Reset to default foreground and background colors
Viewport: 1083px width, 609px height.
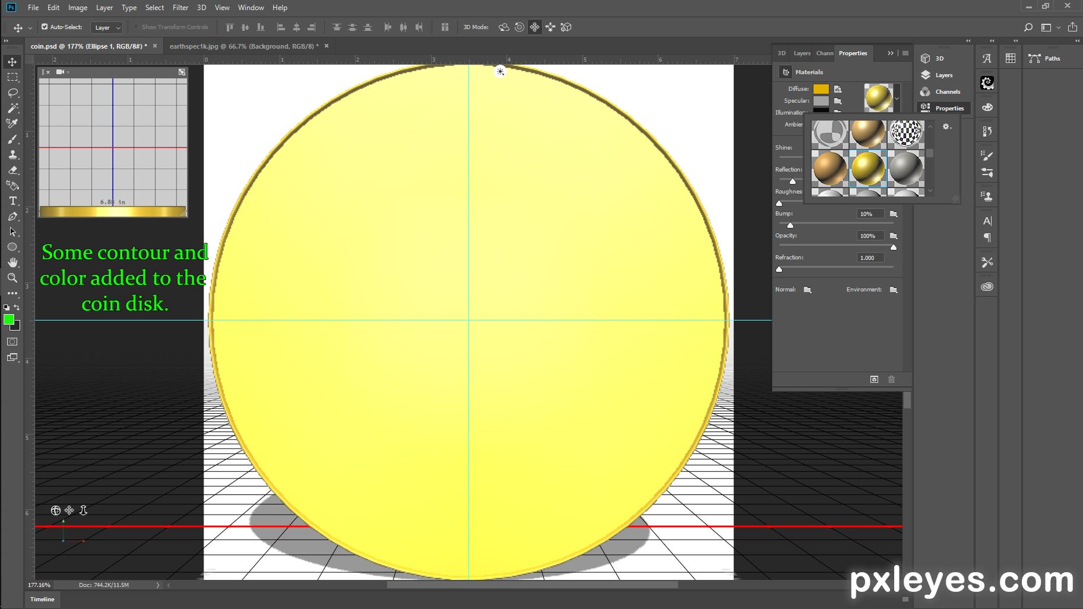coord(6,307)
